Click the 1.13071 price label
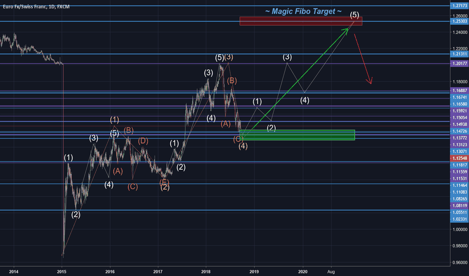Image resolution: width=469 pixels, height=276 pixels. (459, 151)
